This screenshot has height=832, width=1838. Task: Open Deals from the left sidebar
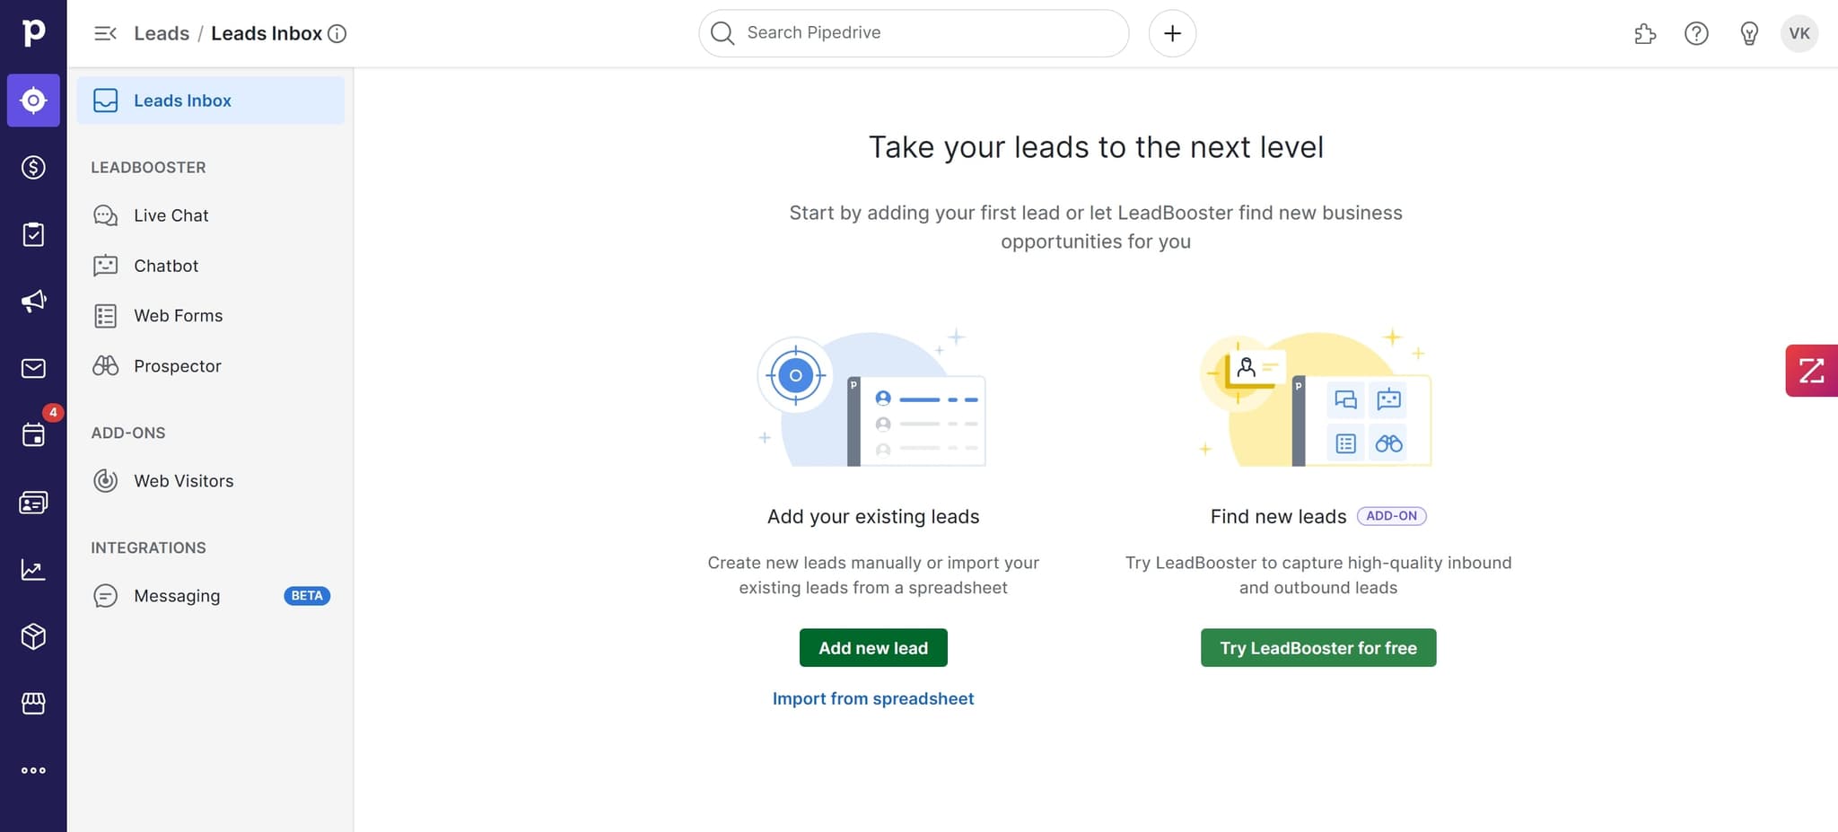[33, 167]
